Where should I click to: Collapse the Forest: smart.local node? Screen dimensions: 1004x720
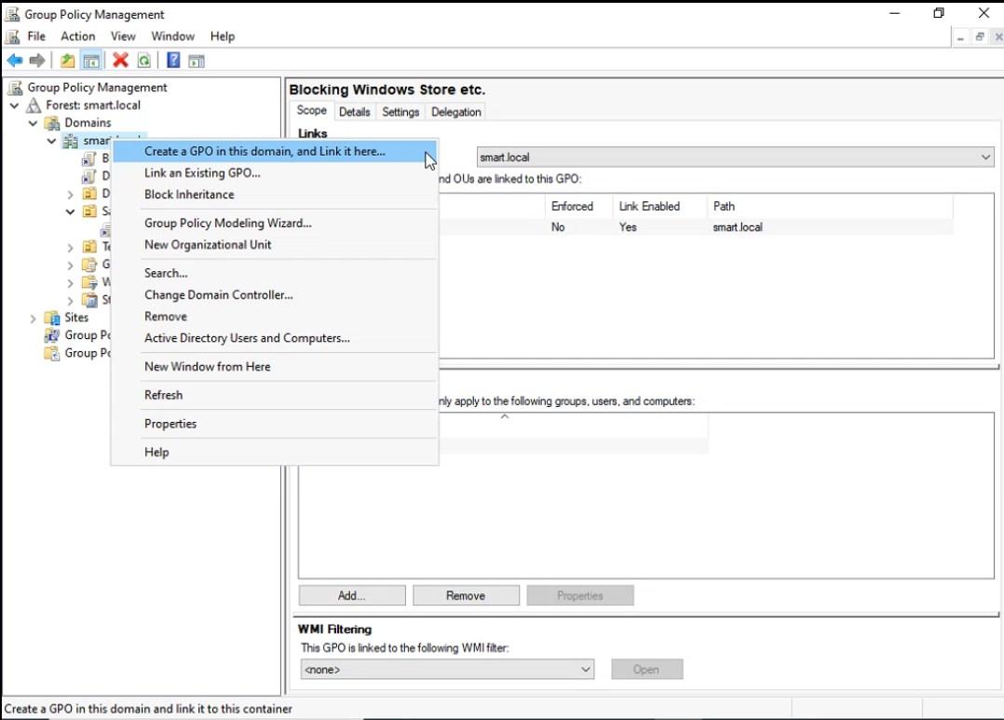pos(15,105)
